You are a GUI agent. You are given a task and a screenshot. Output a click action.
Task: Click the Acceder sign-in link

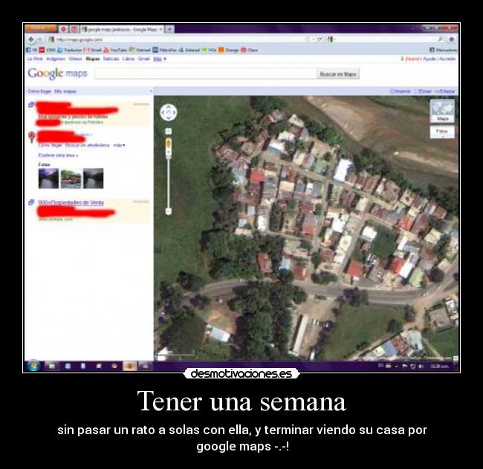(447, 59)
